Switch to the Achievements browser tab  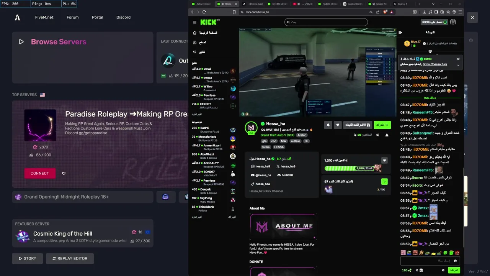click(202, 4)
